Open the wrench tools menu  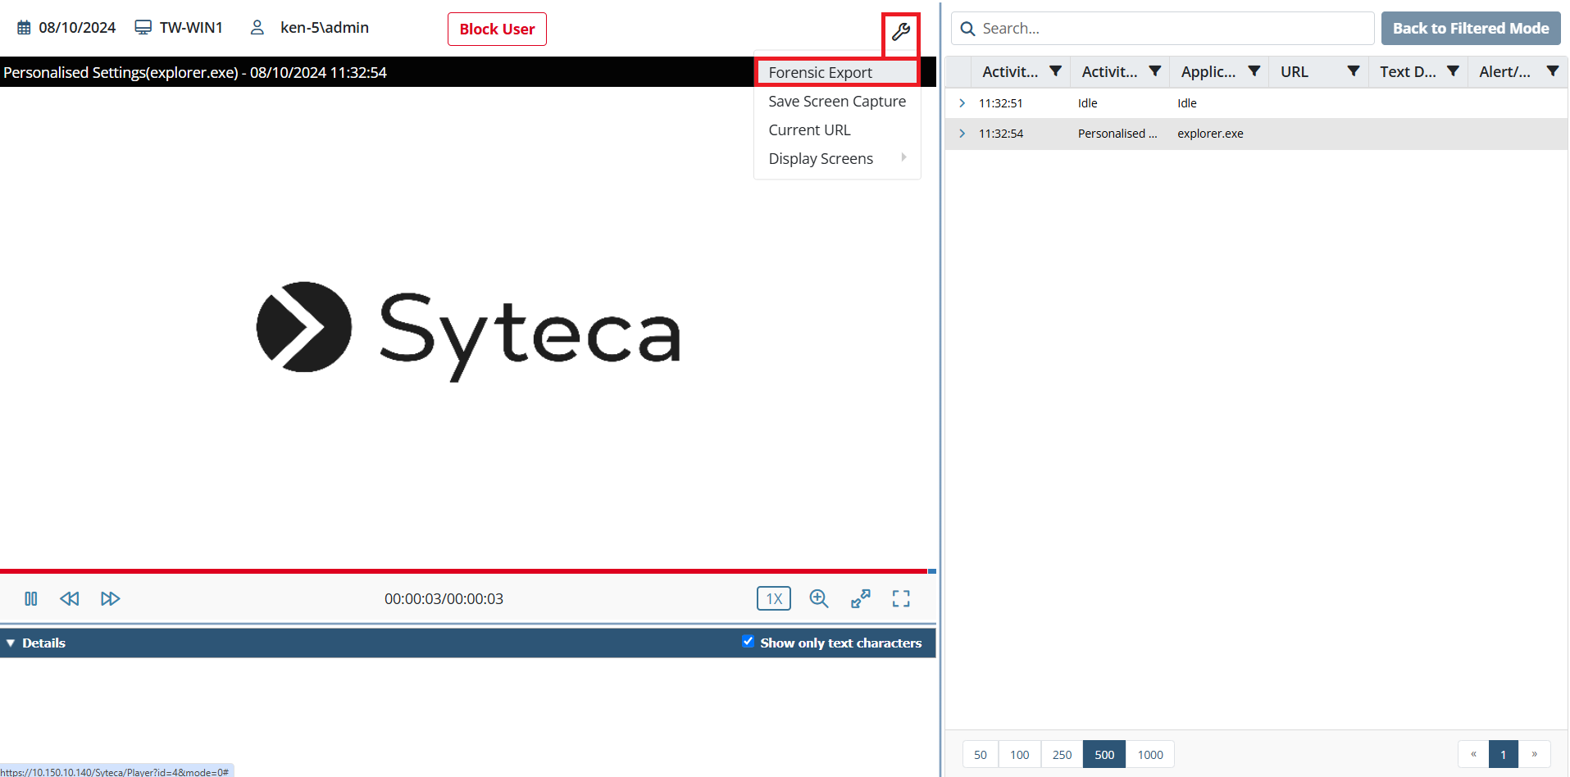point(900,32)
